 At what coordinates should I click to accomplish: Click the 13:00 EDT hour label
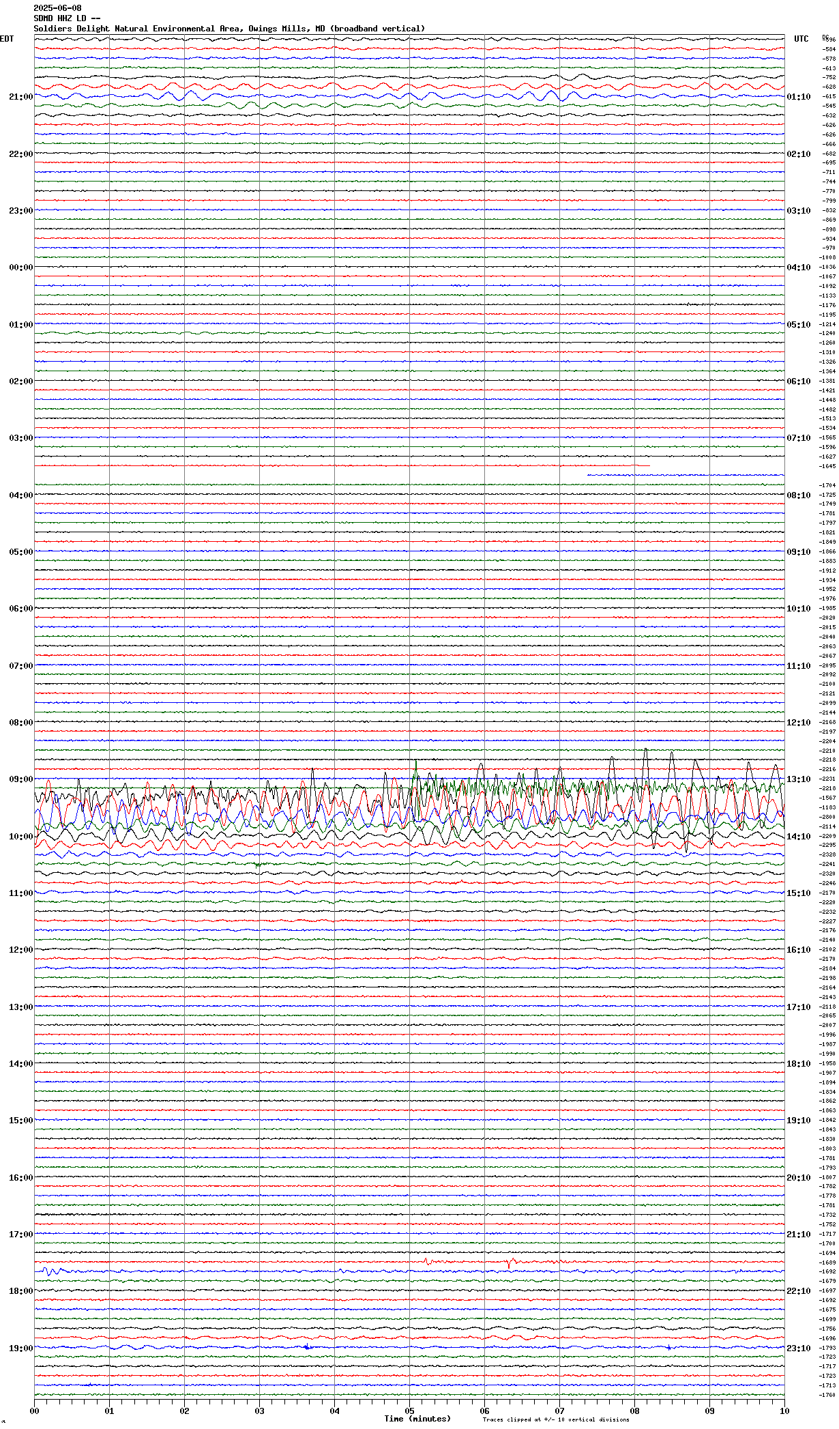pyautogui.click(x=21, y=1007)
